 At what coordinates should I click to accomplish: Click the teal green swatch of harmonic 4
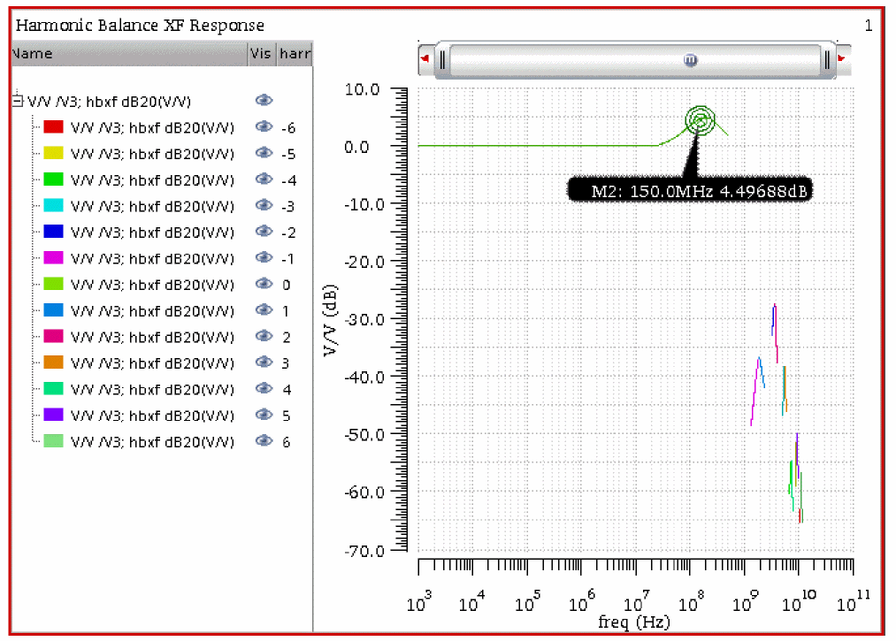point(53,388)
